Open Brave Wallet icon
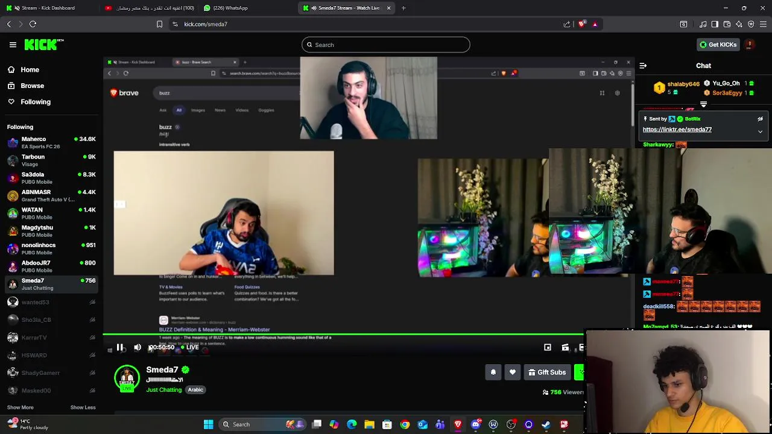Viewport: 772px width, 434px height. click(727, 24)
